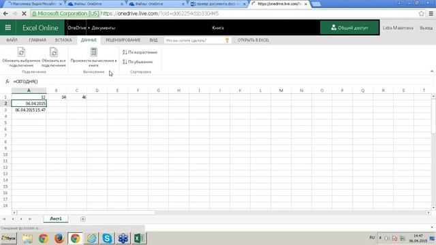Switch to the пример документа.docx browser tab

coord(217,4)
